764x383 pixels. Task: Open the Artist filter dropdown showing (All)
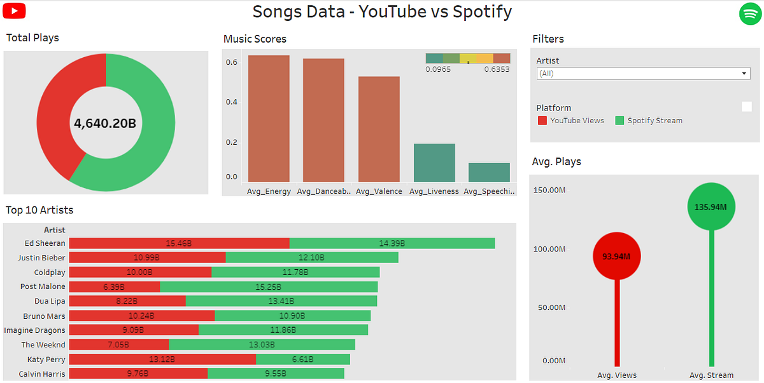tap(643, 73)
